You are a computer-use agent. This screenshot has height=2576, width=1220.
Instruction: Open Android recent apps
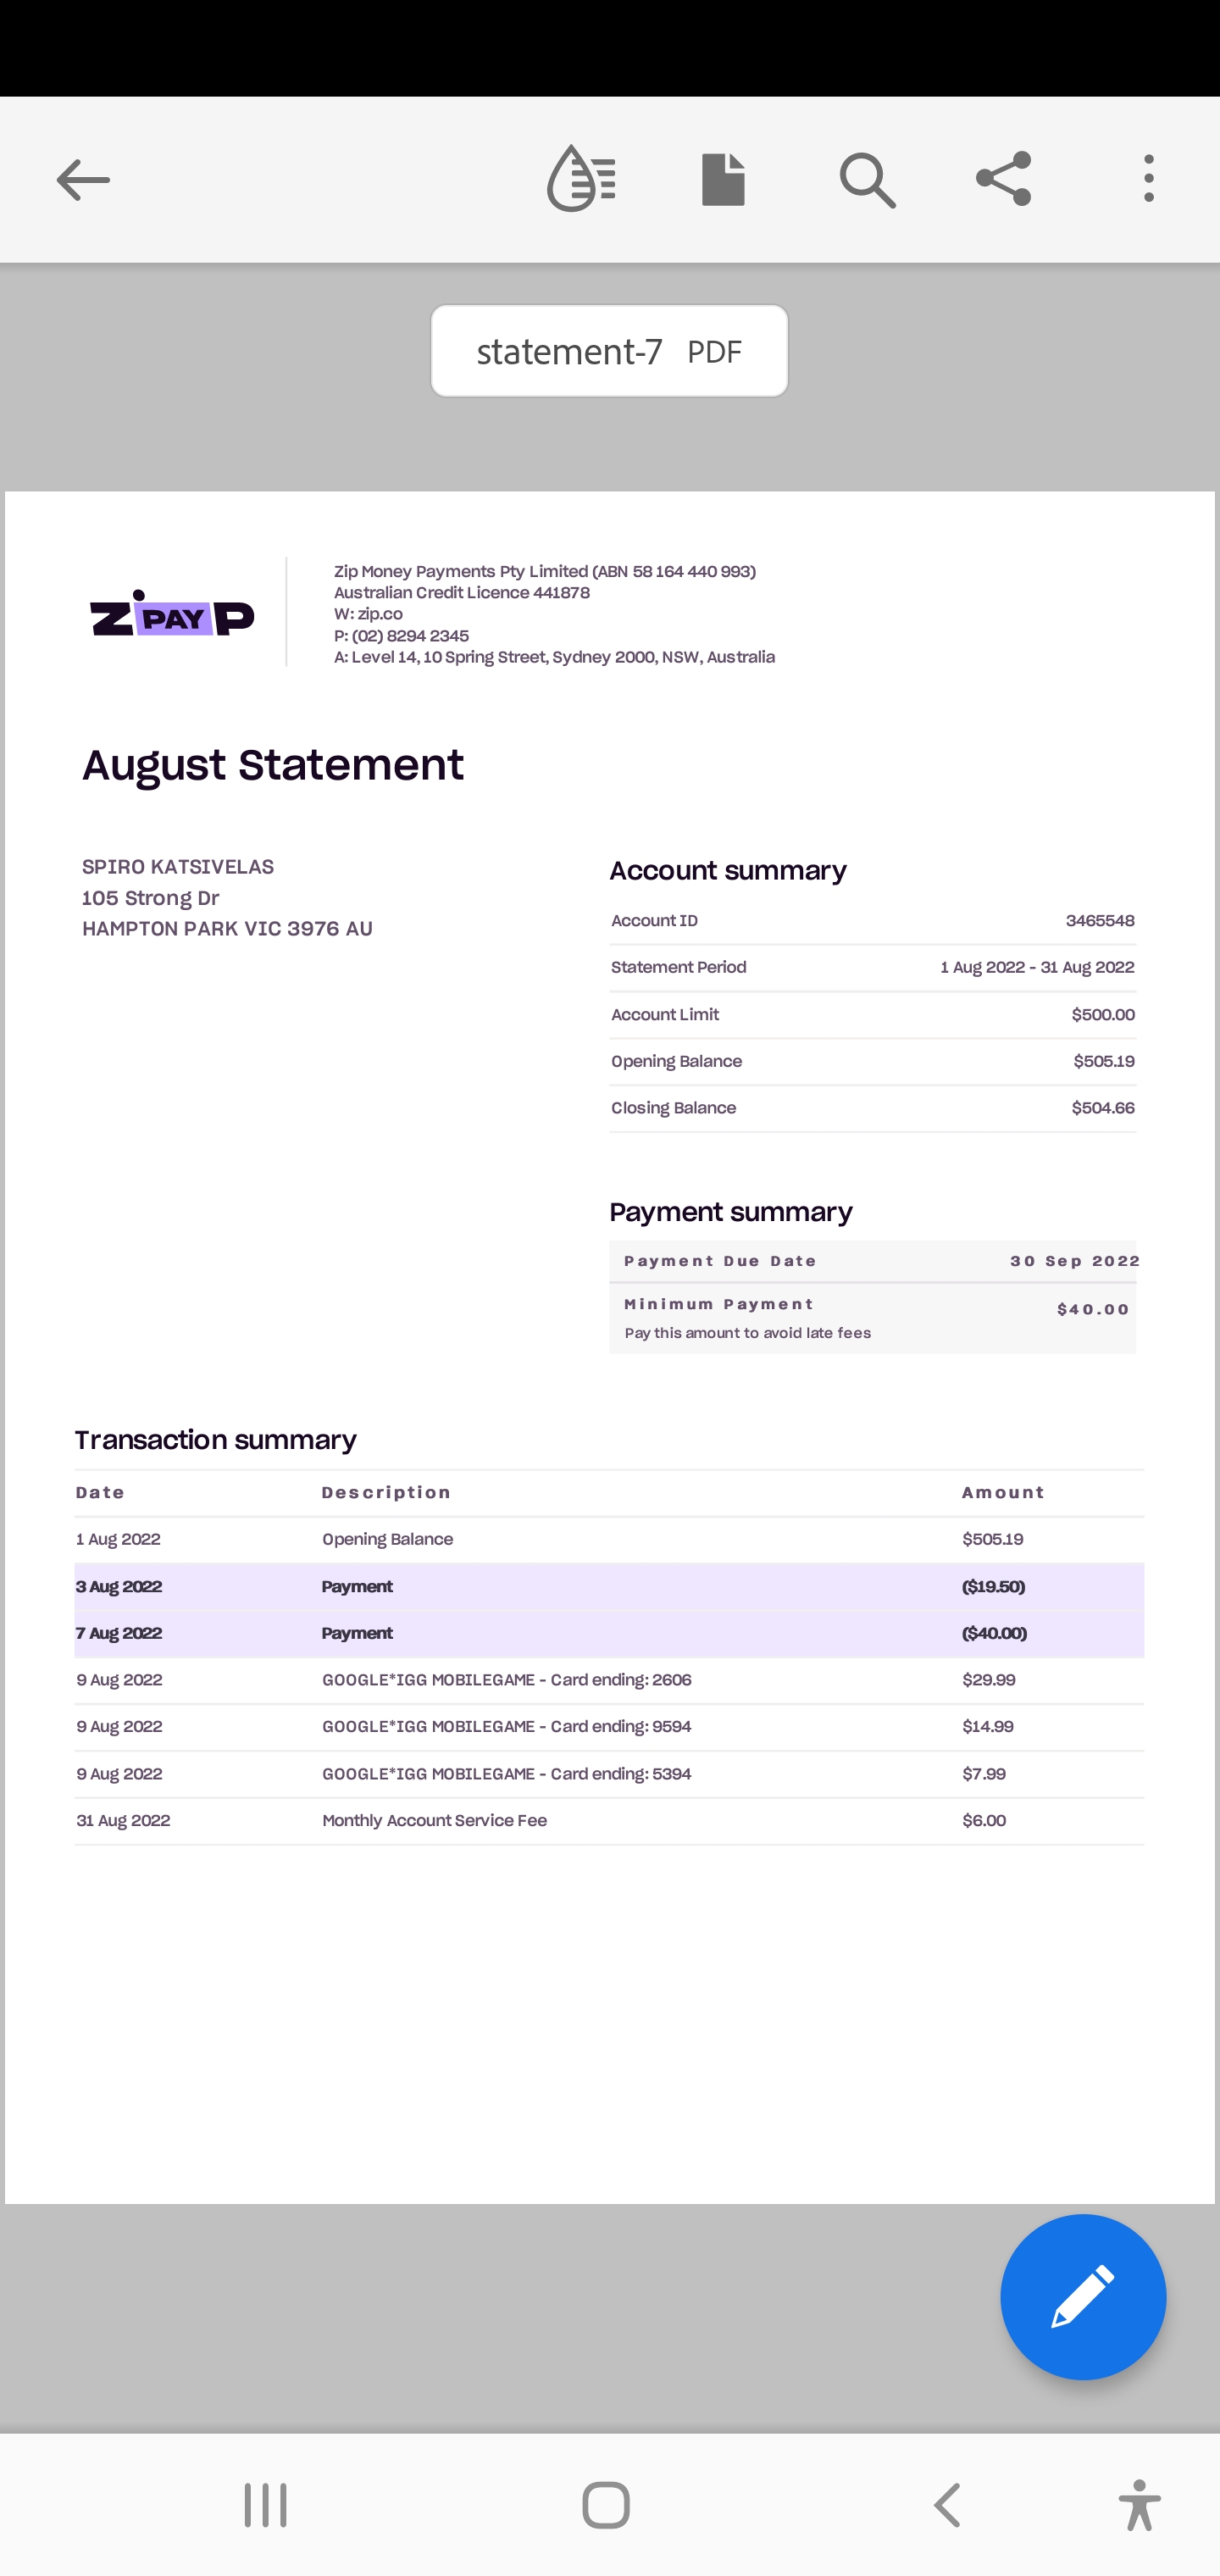point(266,2505)
